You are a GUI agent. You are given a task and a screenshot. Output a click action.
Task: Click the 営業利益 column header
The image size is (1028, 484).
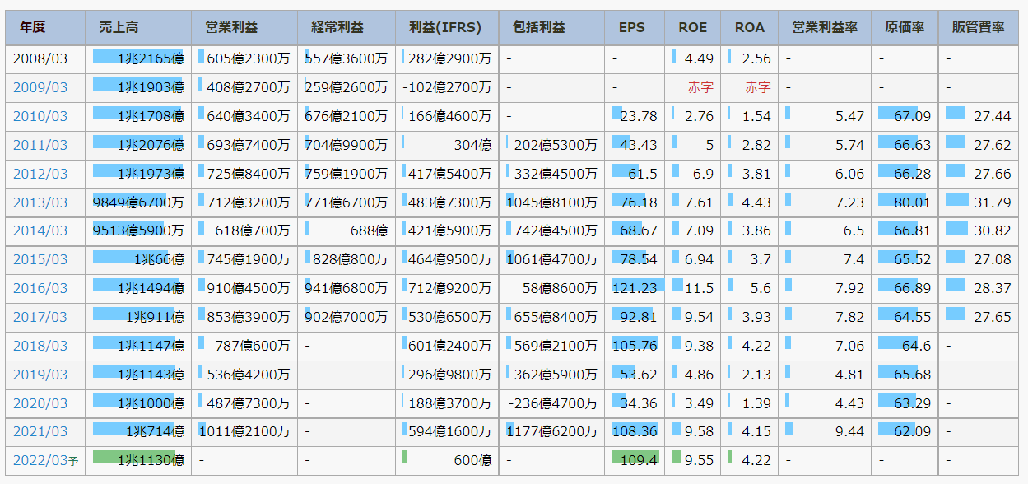244,28
